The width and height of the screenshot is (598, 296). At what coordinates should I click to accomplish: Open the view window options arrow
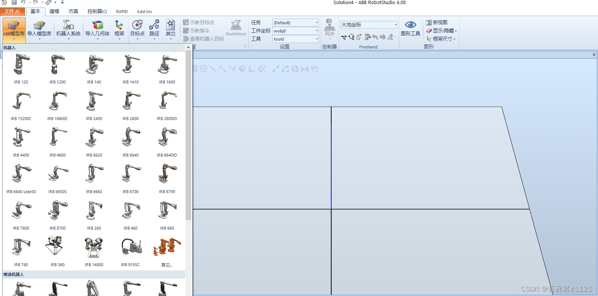pos(594,55)
